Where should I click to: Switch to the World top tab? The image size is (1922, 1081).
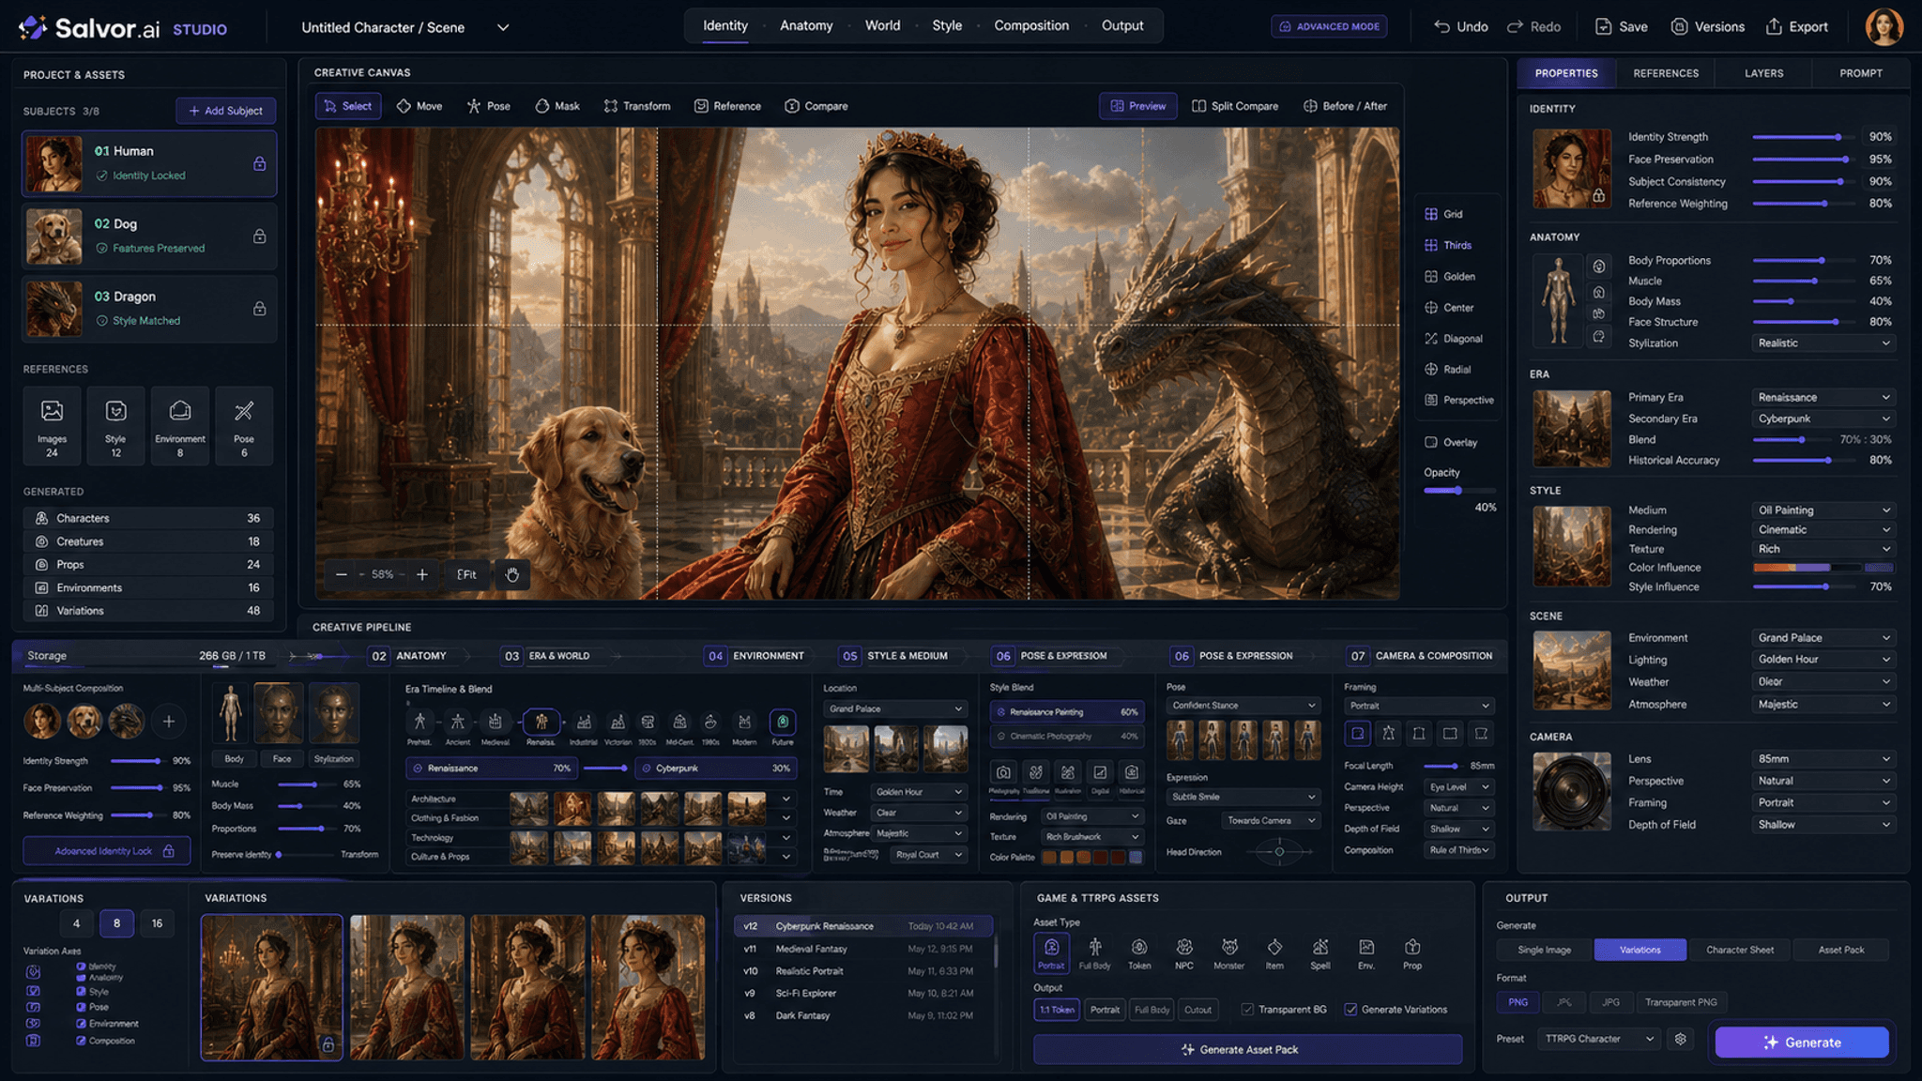click(882, 25)
